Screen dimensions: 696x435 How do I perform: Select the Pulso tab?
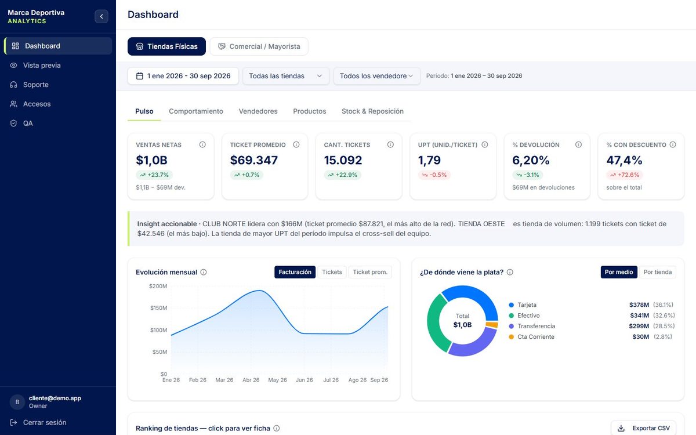click(x=144, y=111)
